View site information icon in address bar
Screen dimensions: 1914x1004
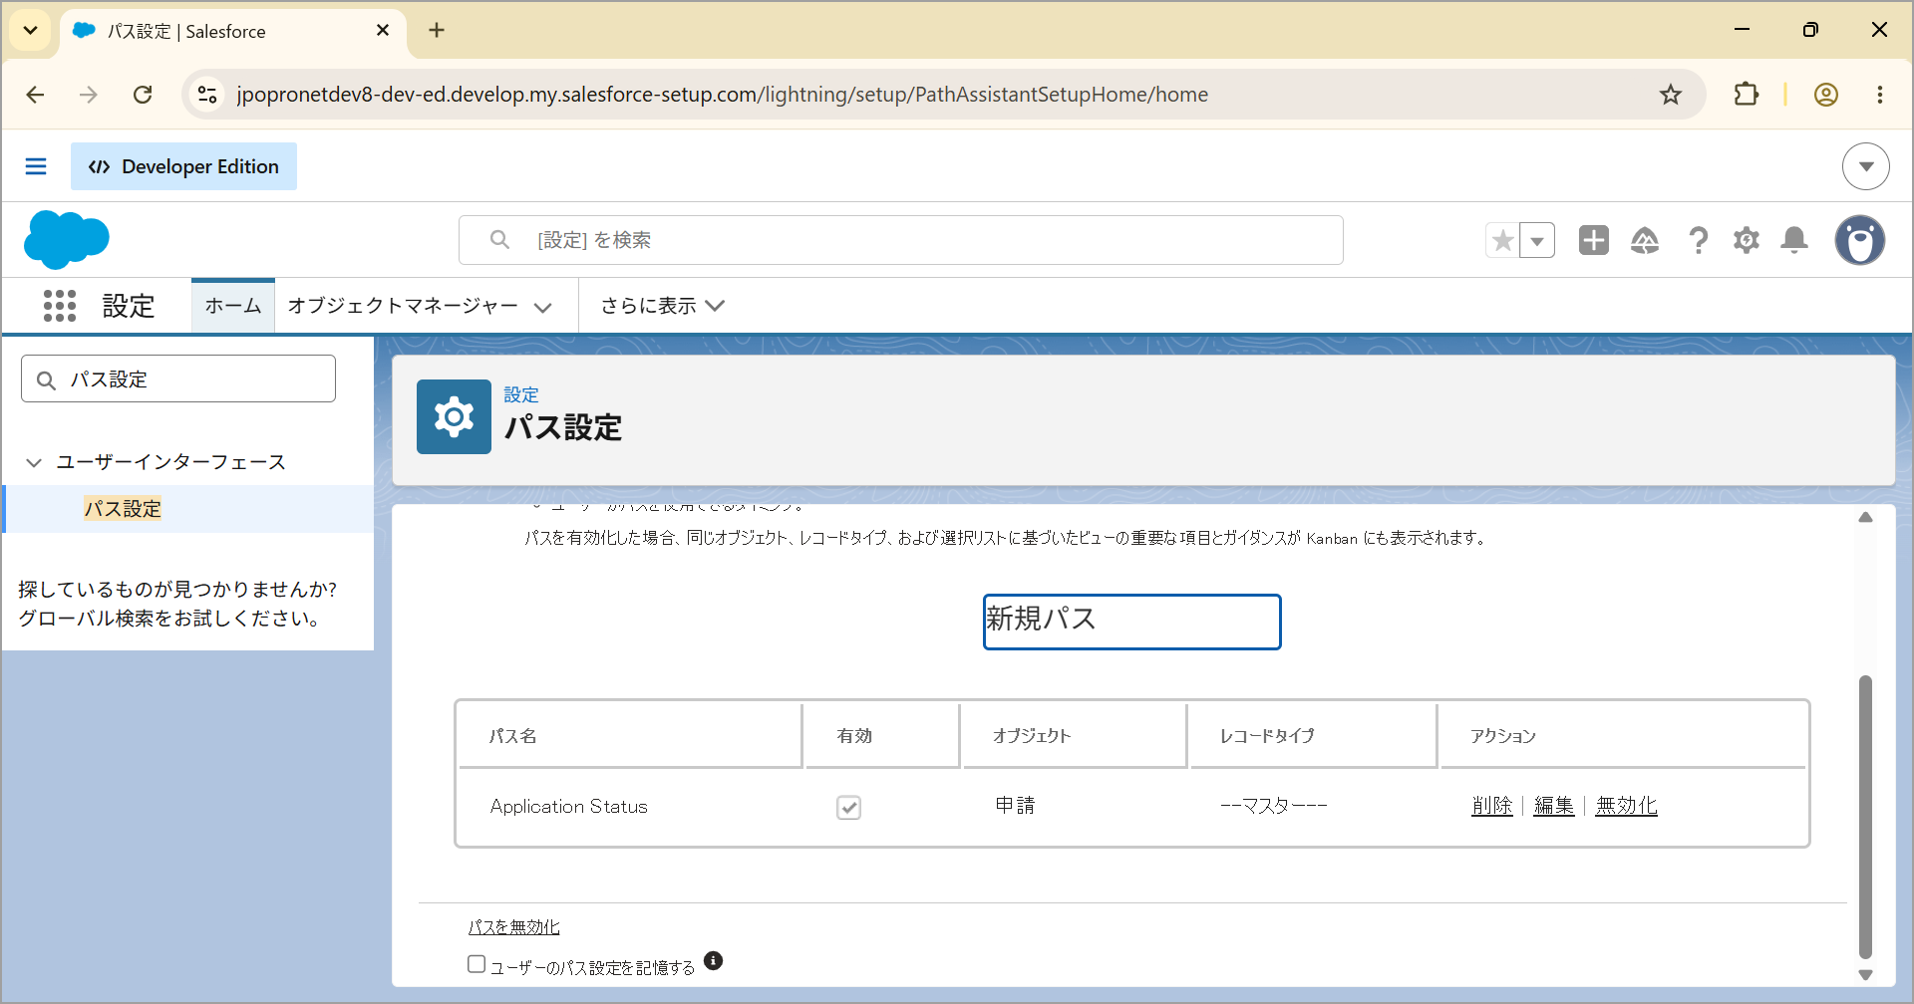[207, 95]
